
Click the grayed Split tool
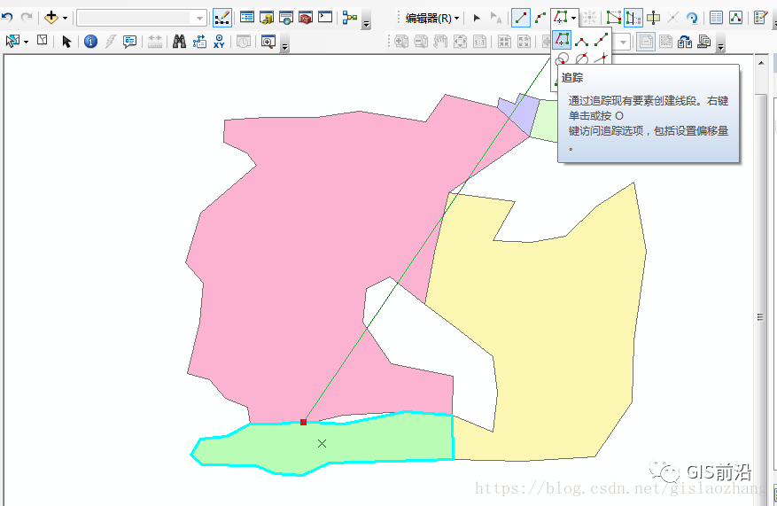coord(672,19)
